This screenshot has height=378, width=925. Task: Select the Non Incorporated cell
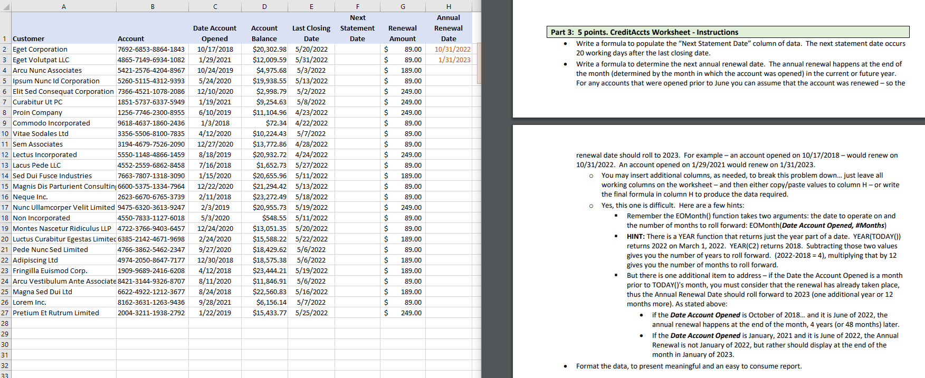tap(64, 218)
